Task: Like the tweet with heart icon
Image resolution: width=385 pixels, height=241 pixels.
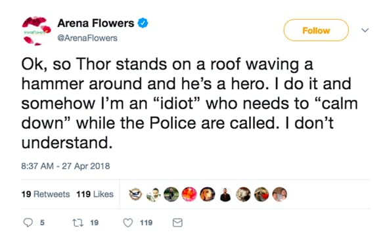Action: tap(127, 223)
